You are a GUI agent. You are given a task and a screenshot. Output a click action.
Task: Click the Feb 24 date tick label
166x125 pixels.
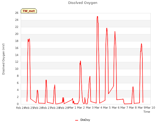(x=21, y=108)
